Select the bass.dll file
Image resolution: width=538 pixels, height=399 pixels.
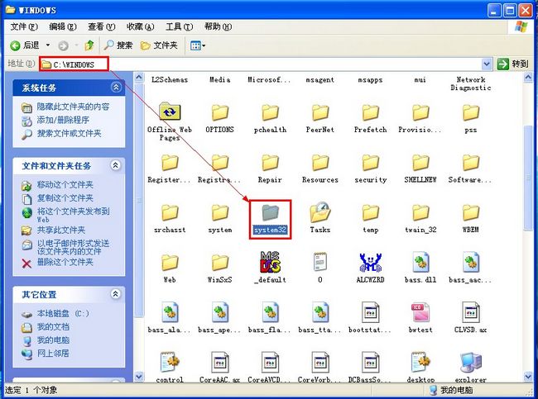tap(420, 264)
